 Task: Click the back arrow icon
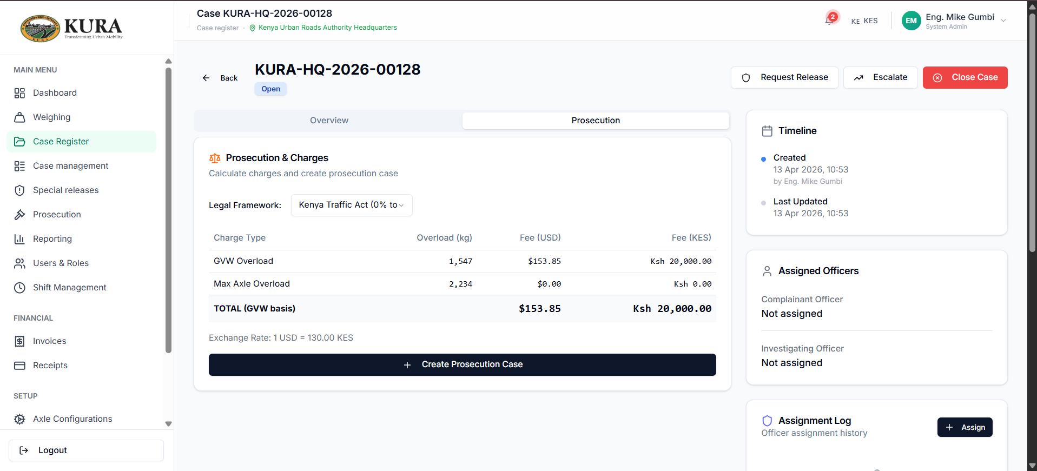point(206,78)
